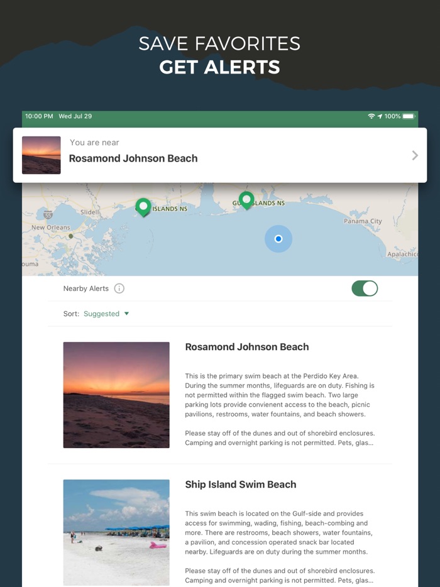
Task: Tap the location services arrow icon
Action: (x=380, y=116)
